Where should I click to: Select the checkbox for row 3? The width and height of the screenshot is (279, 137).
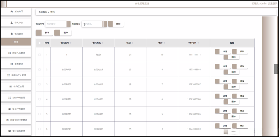[39, 84]
